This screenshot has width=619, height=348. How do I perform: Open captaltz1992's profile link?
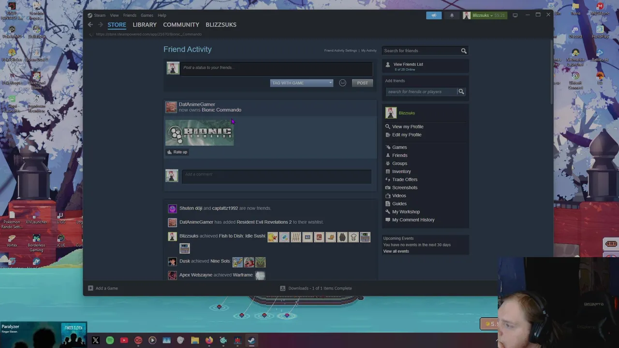tap(225, 208)
